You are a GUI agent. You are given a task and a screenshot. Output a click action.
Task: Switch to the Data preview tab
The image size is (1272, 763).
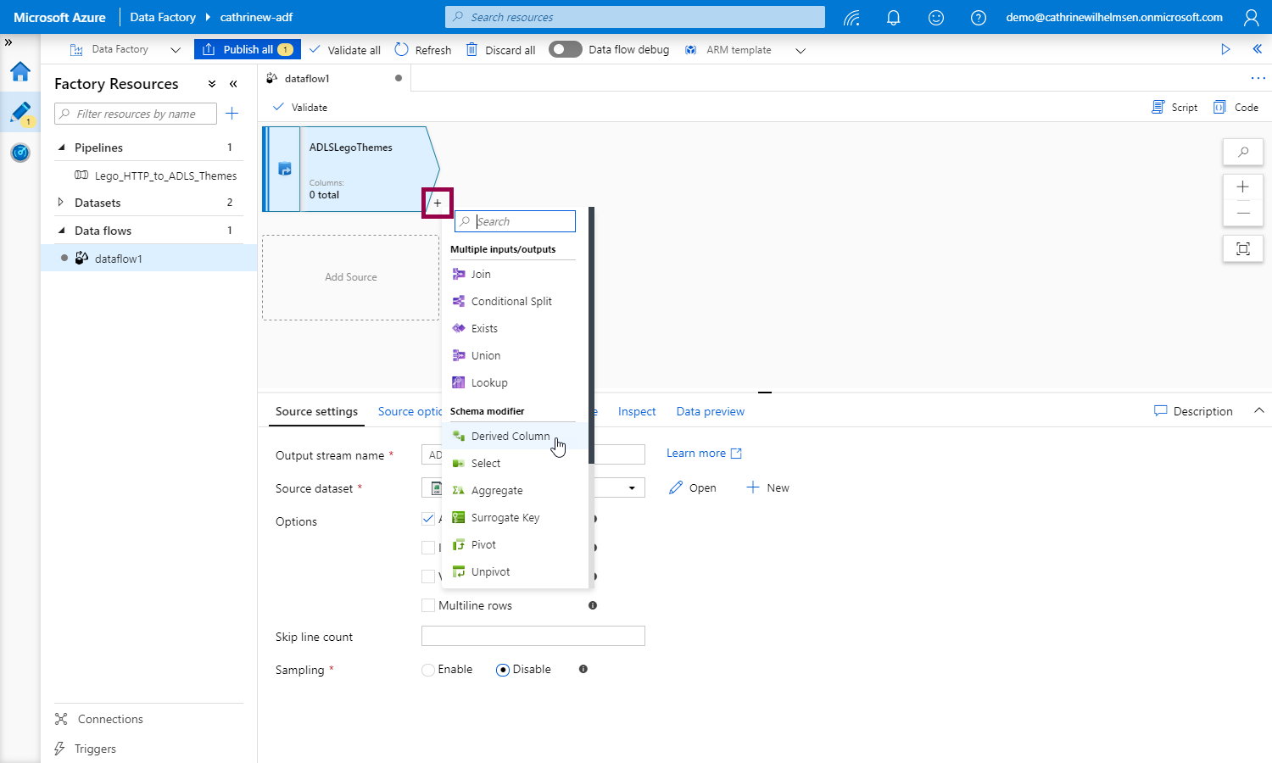click(710, 411)
